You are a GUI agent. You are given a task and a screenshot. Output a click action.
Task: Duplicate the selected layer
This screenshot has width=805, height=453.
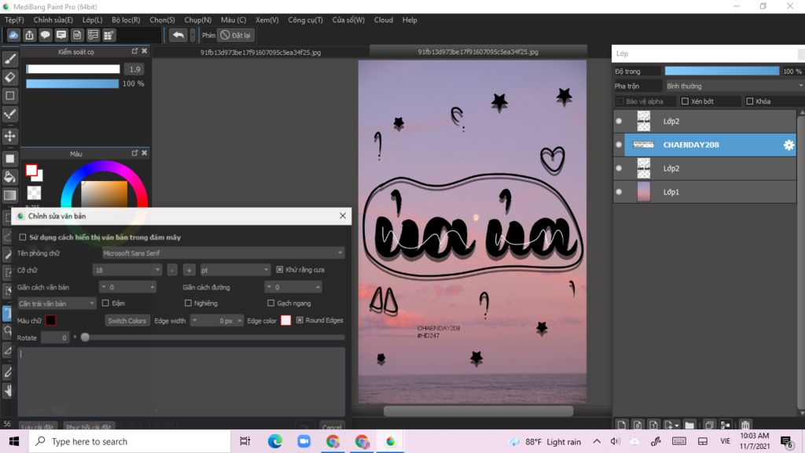click(709, 425)
